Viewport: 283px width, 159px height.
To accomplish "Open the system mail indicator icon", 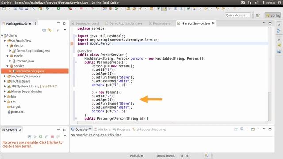I will [242, 3].
